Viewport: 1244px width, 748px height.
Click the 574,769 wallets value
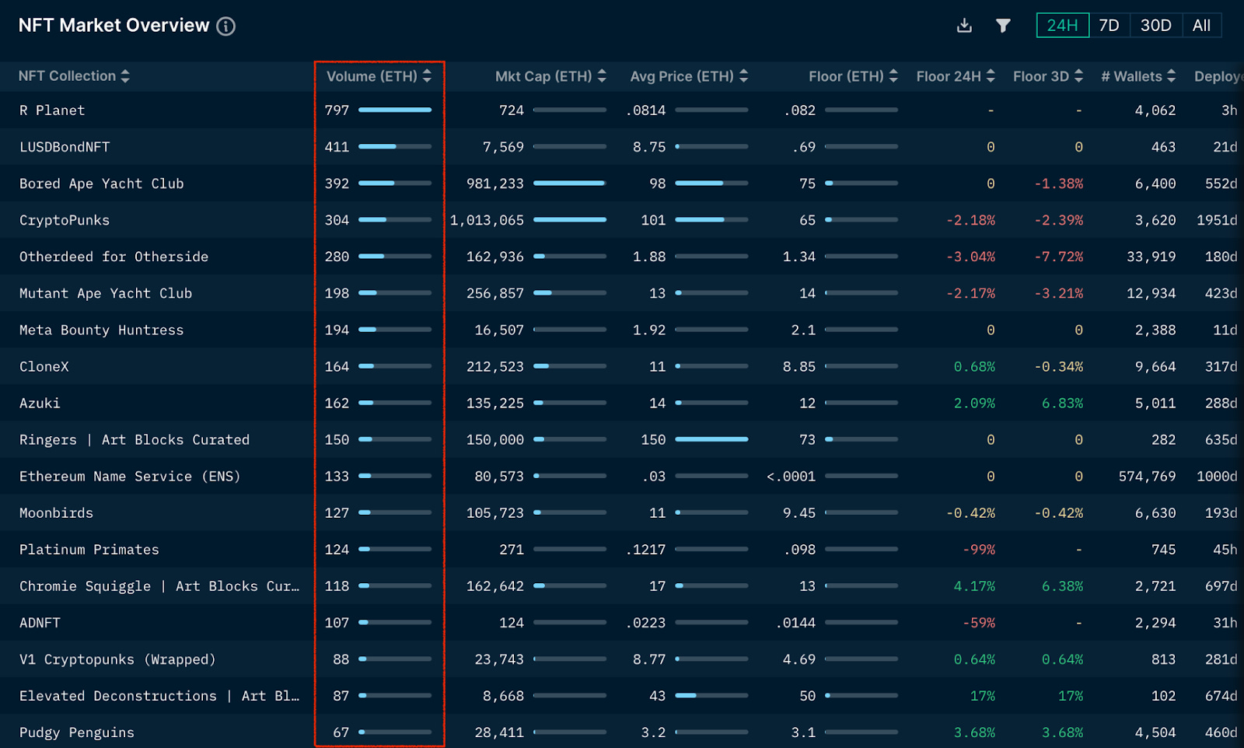(x=1147, y=476)
